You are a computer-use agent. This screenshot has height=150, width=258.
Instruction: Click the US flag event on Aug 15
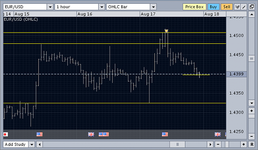tap(40, 134)
